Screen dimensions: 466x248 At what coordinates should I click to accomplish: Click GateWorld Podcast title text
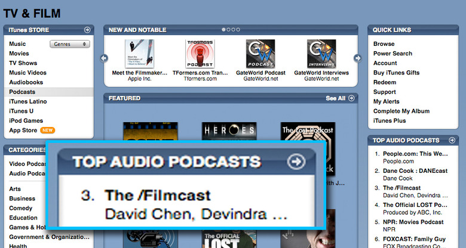[x=260, y=73]
